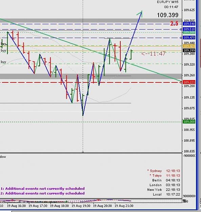Select the green 109.500 price tag
The height and width of the screenshot is (212, 201).
189,32
